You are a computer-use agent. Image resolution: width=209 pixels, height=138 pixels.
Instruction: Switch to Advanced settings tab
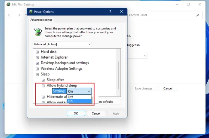coord(41,20)
